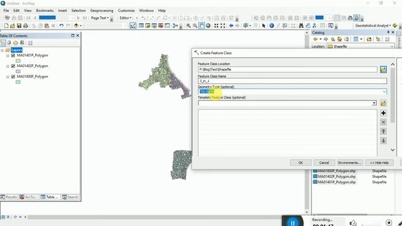Screen dimensions: 402x226
Task: Collapse the Layers data frame
Action: coord(3,50)
